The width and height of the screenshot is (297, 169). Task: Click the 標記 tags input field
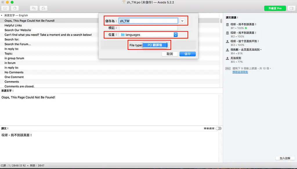tap(148, 28)
